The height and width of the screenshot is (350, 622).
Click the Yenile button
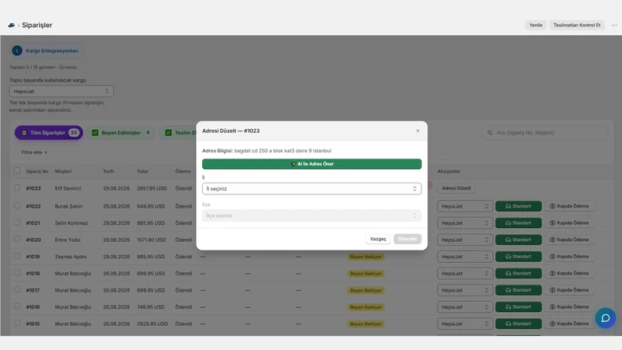coord(536,25)
